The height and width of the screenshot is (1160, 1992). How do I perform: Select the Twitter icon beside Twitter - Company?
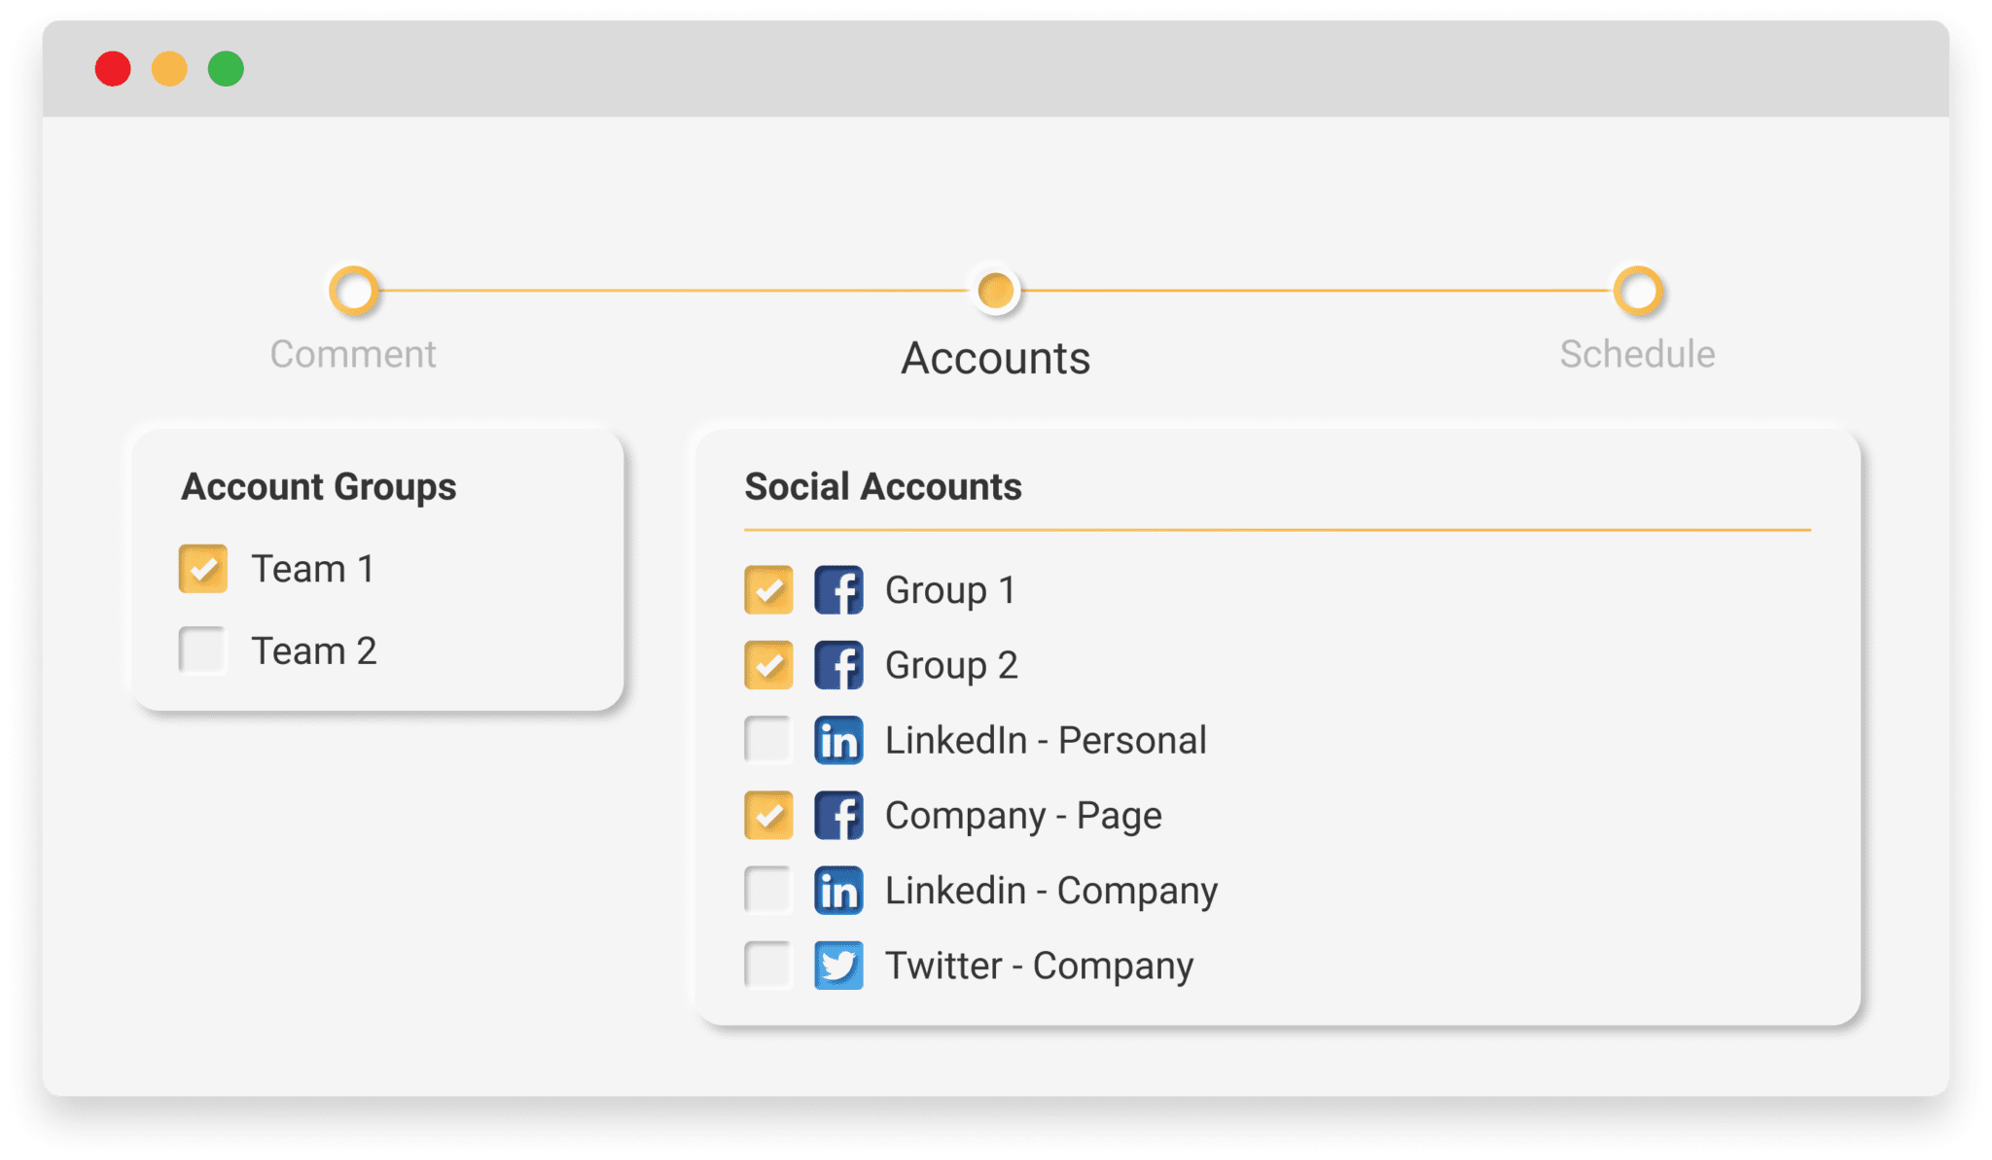pyautogui.click(x=838, y=965)
